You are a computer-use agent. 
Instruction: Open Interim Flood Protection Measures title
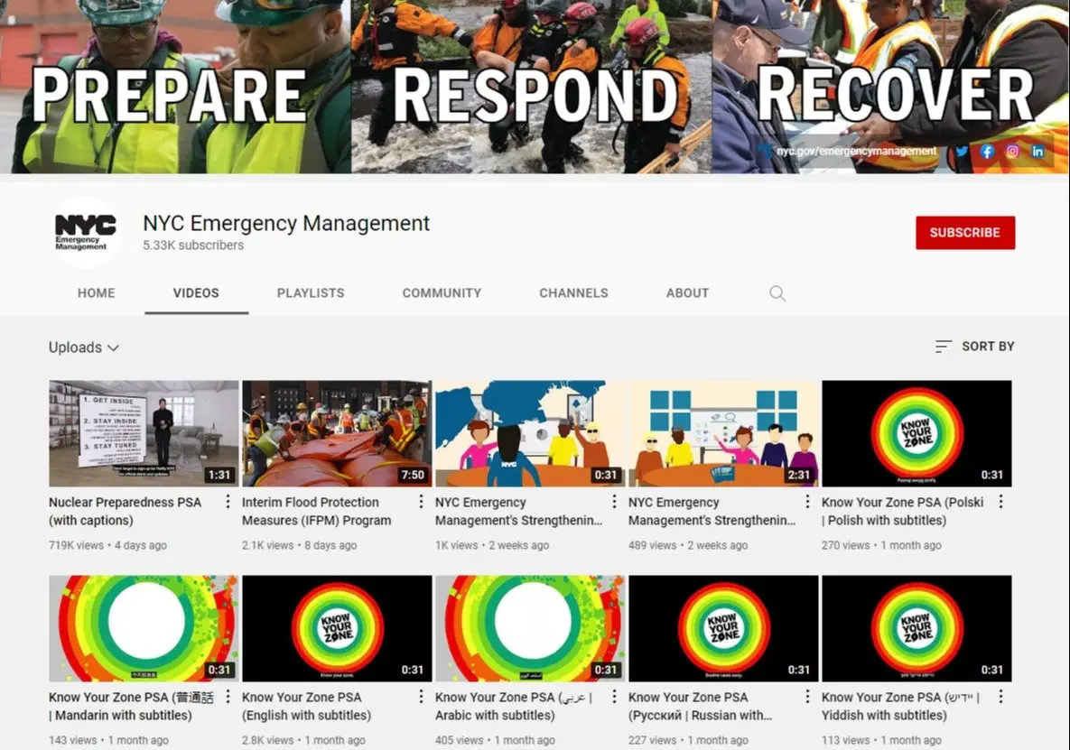(317, 512)
